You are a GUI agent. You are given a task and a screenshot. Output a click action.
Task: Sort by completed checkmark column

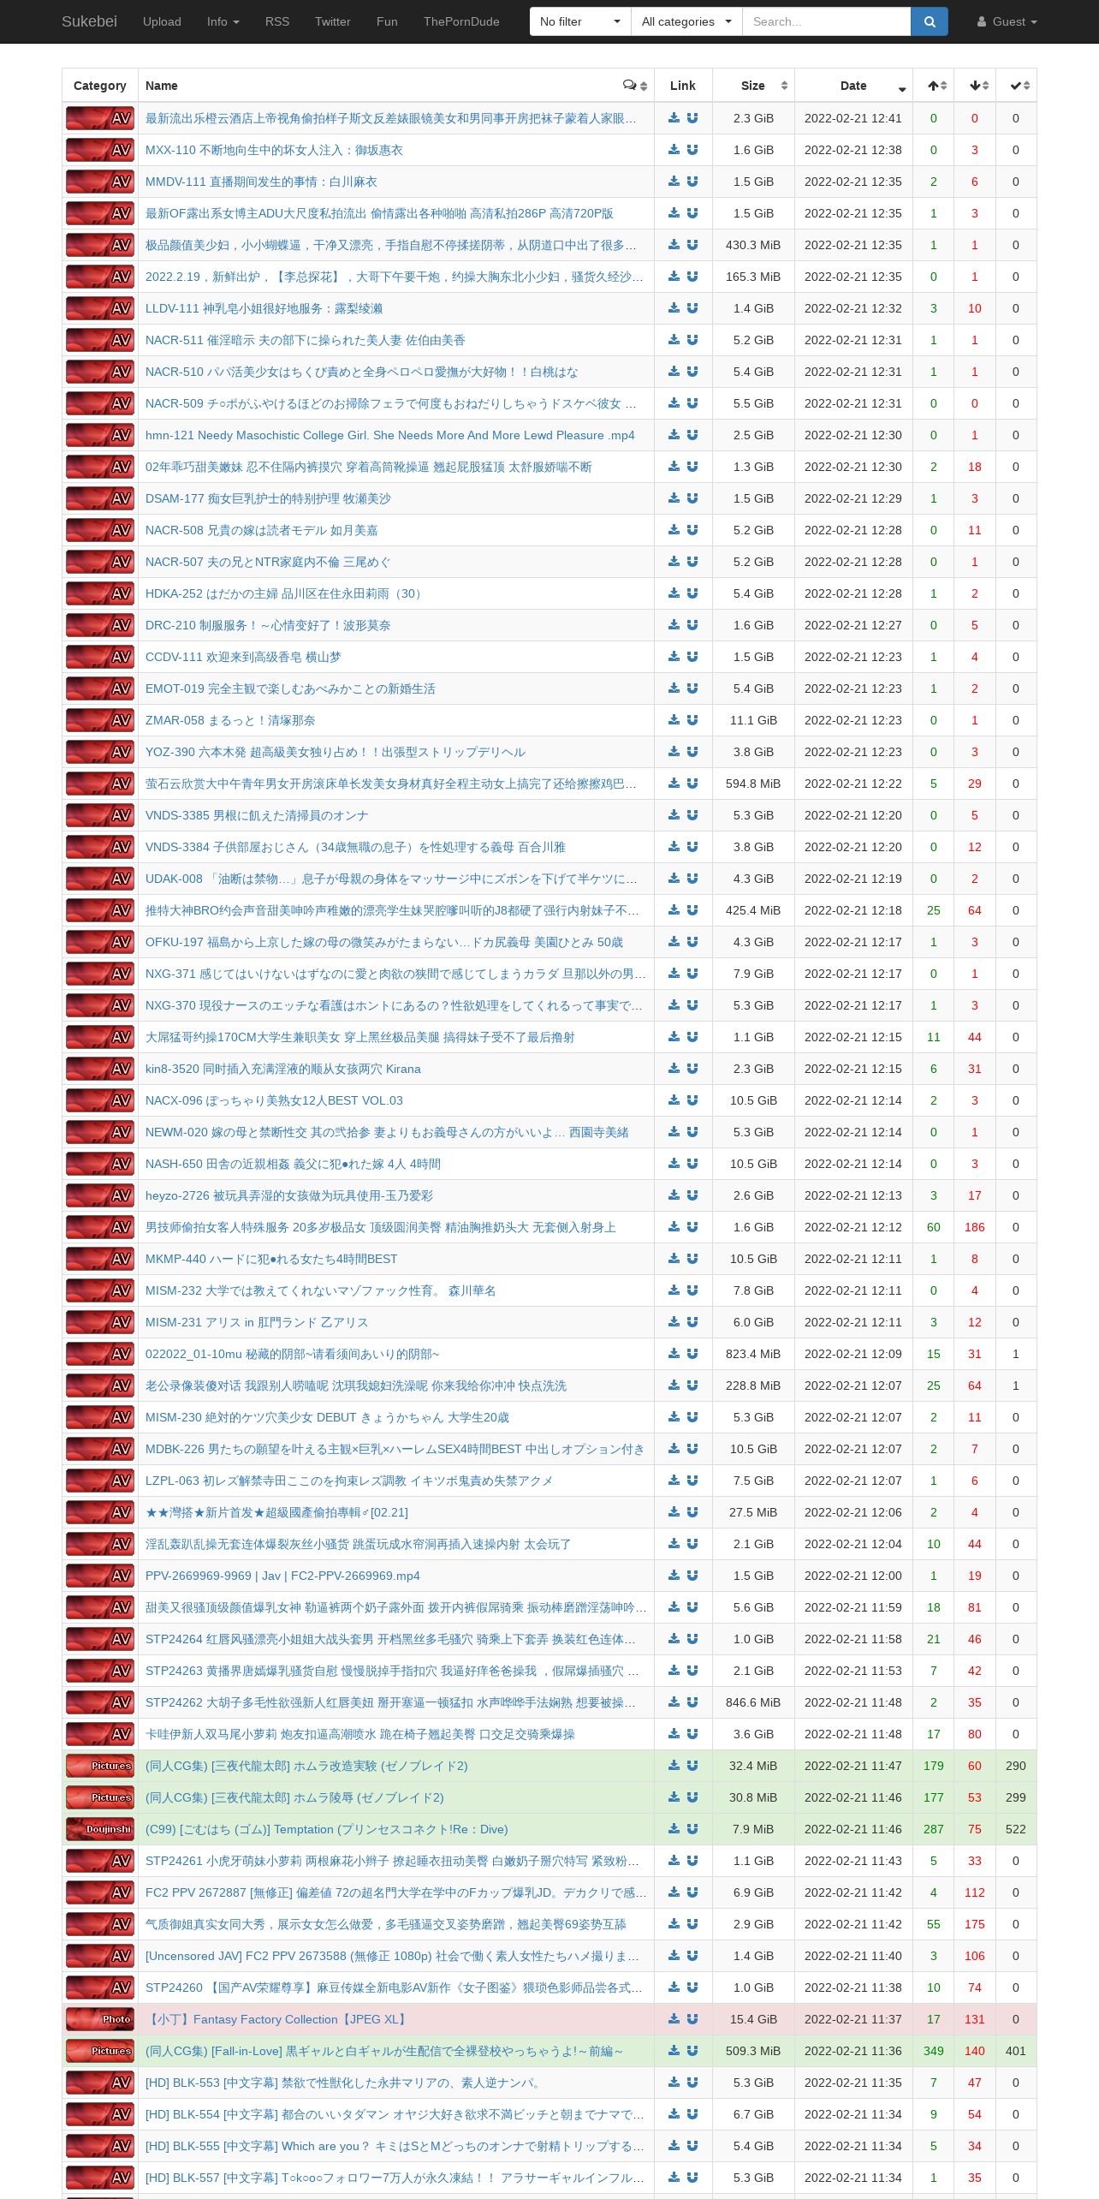pos(1016,86)
